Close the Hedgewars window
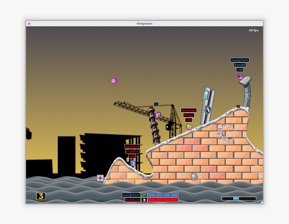 coord(29,23)
